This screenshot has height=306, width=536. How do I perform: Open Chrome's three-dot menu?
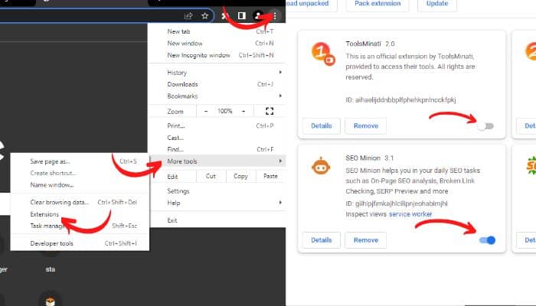point(275,16)
